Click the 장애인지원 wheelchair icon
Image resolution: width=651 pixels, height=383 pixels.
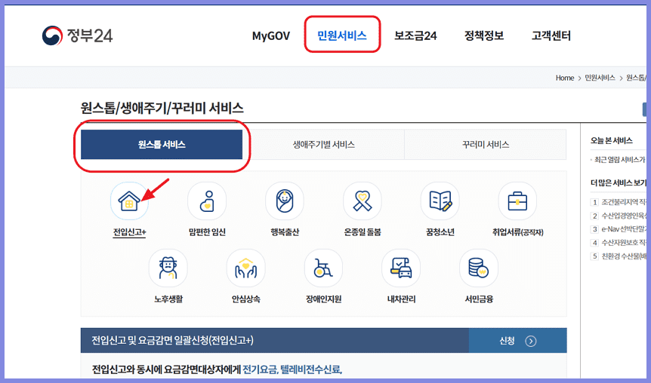coord(323,268)
